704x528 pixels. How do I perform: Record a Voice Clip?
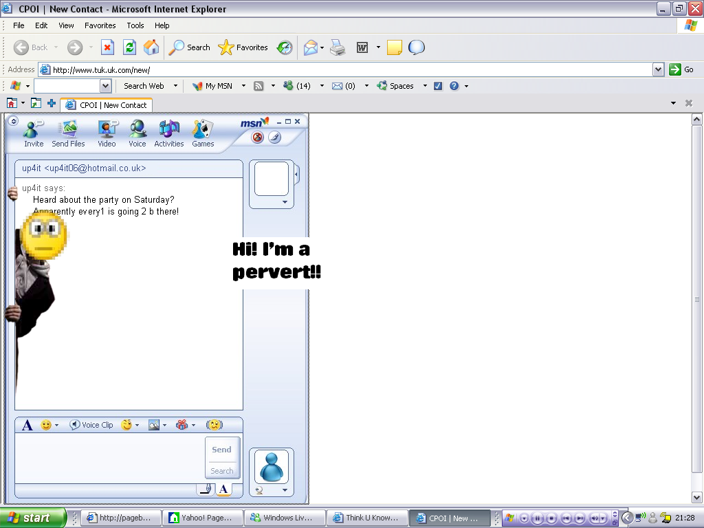(x=91, y=425)
